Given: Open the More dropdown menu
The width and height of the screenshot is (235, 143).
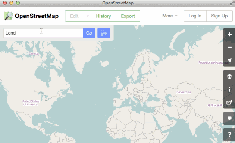Looking at the screenshot, I should pyautogui.click(x=170, y=16).
